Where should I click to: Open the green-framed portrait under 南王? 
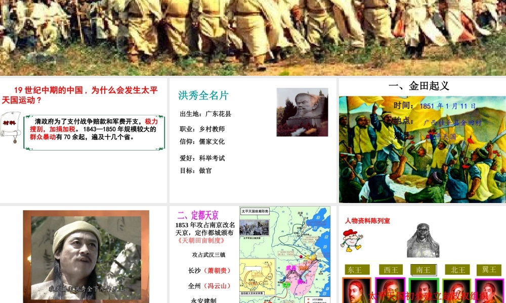click(424, 290)
